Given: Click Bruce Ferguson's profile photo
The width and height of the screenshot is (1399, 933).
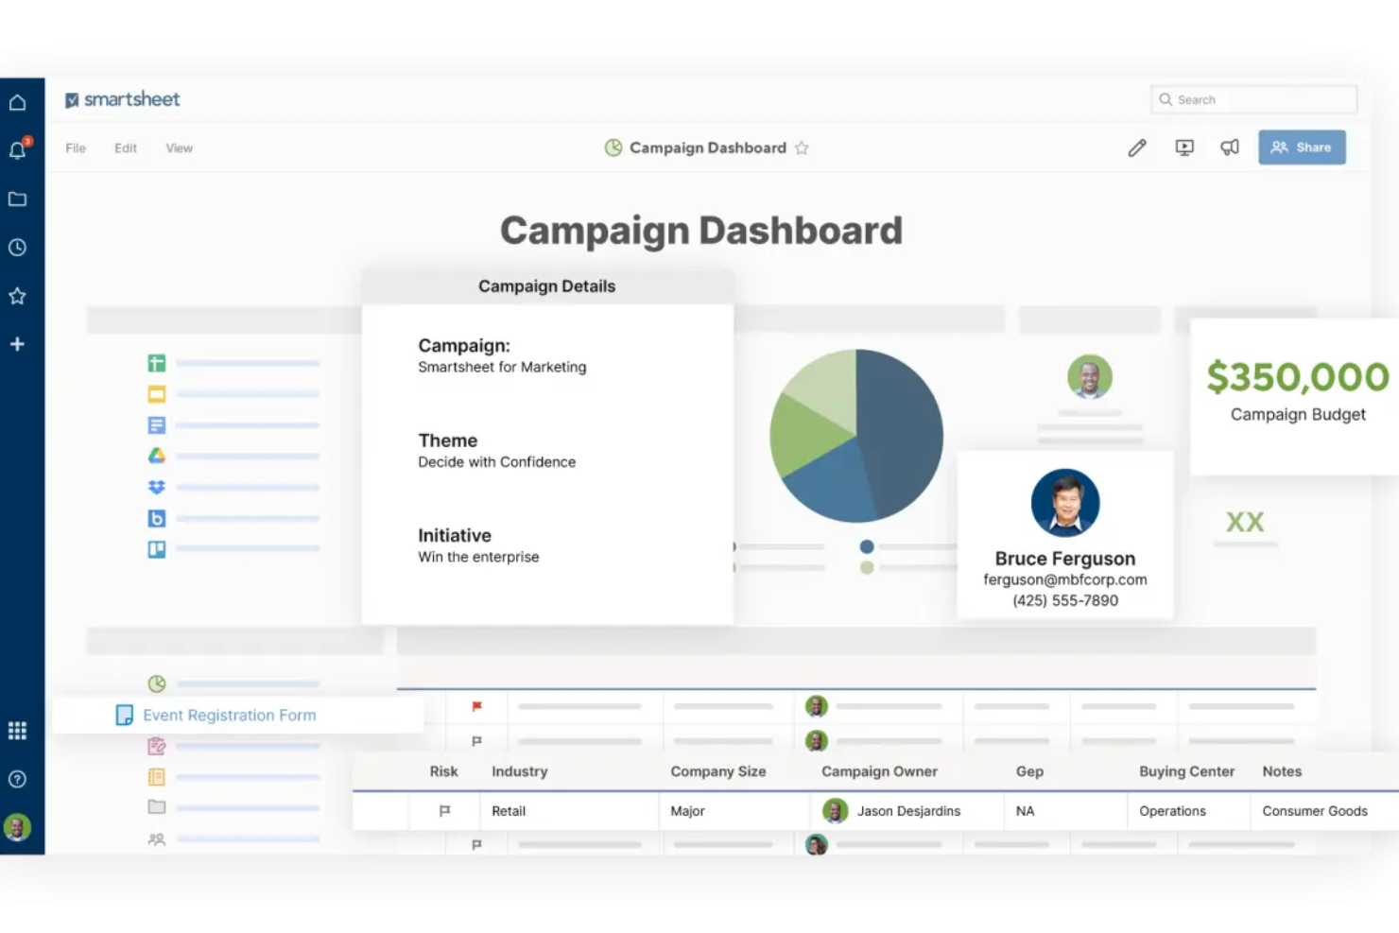Looking at the screenshot, I should tap(1065, 503).
